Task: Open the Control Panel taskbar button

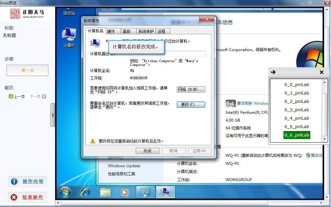Action: click(145, 192)
